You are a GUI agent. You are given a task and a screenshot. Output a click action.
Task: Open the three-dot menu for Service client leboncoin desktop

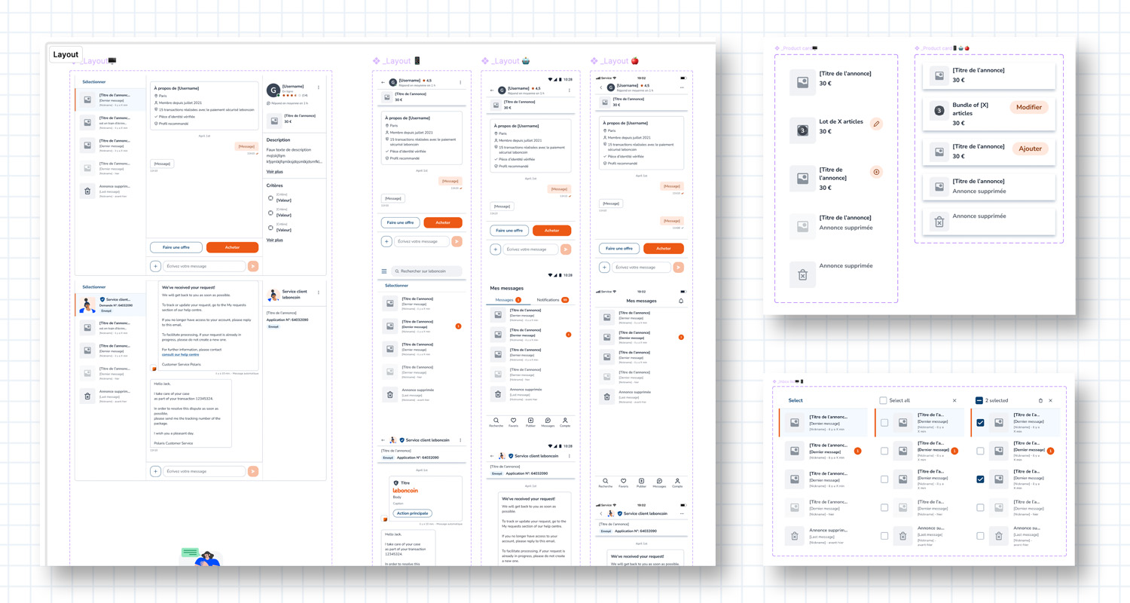tap(319, 292)
